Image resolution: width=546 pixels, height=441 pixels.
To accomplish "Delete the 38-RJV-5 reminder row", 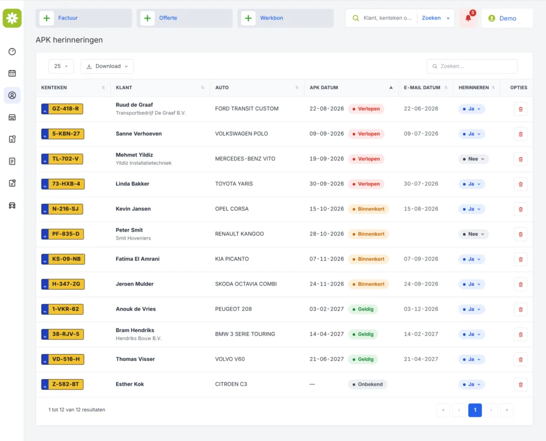I will click(520, 335).
